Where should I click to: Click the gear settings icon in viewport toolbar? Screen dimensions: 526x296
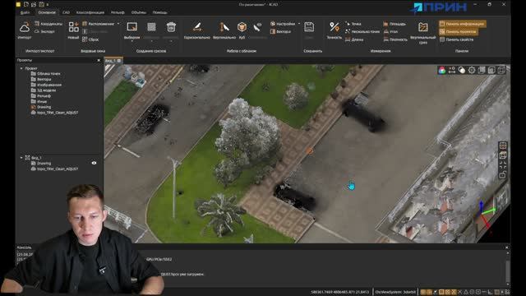[x=472, y=70]
